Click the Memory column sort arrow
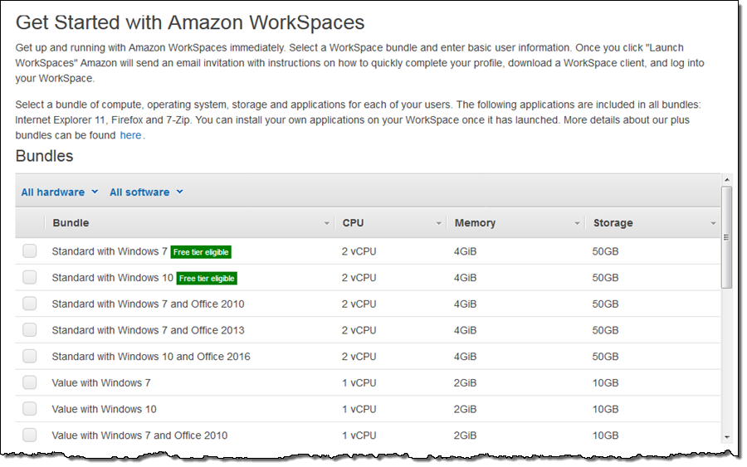Image resolution: width=747 pixels, height=467 pixels. point(577,224)
